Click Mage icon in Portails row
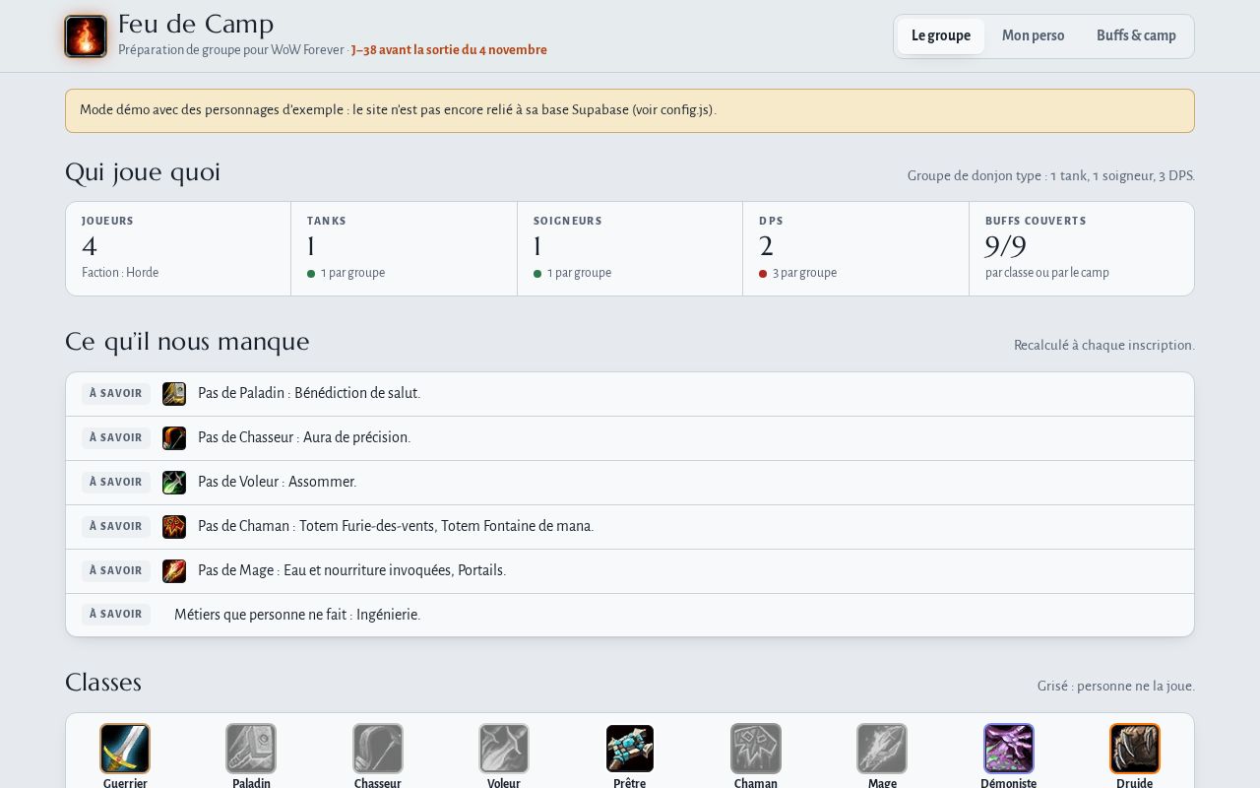The height and width of the screenshot is (788, 1260). (174, 571)
